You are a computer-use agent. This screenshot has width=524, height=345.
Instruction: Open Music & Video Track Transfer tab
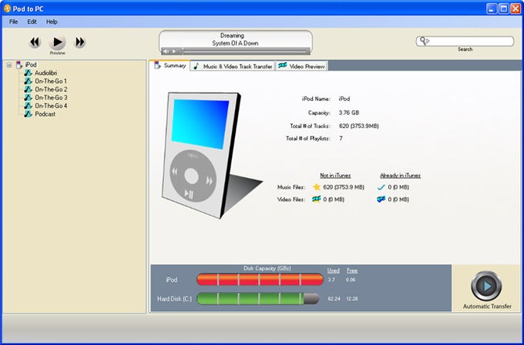(x=233, y=66)
